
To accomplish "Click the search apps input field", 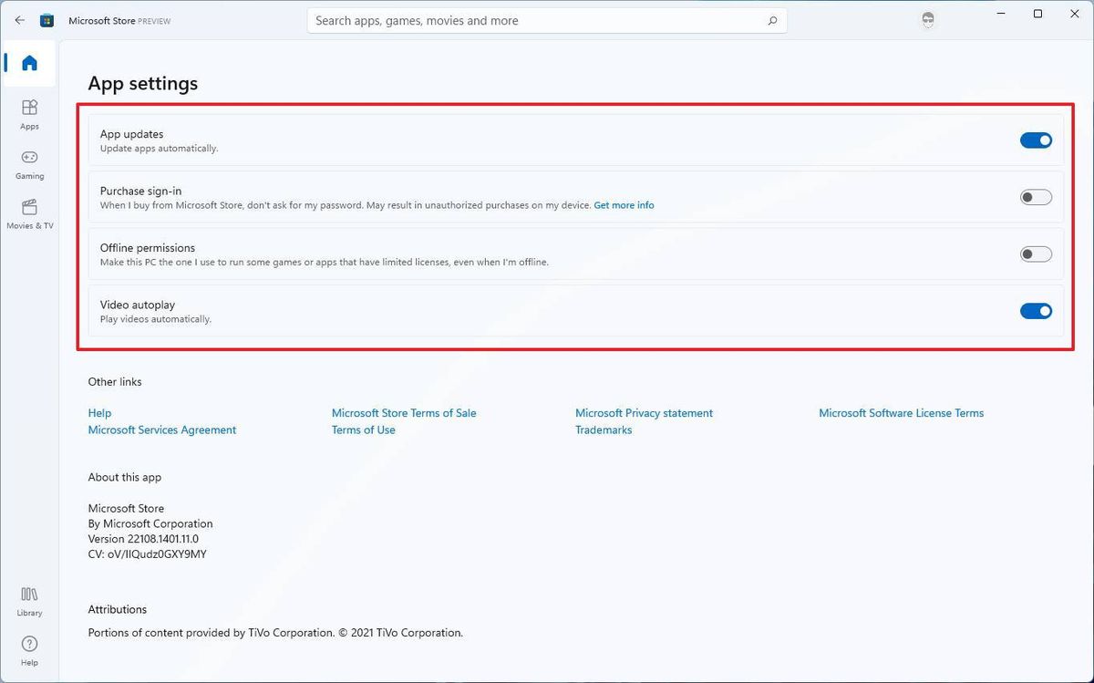I will click(529, 20).
